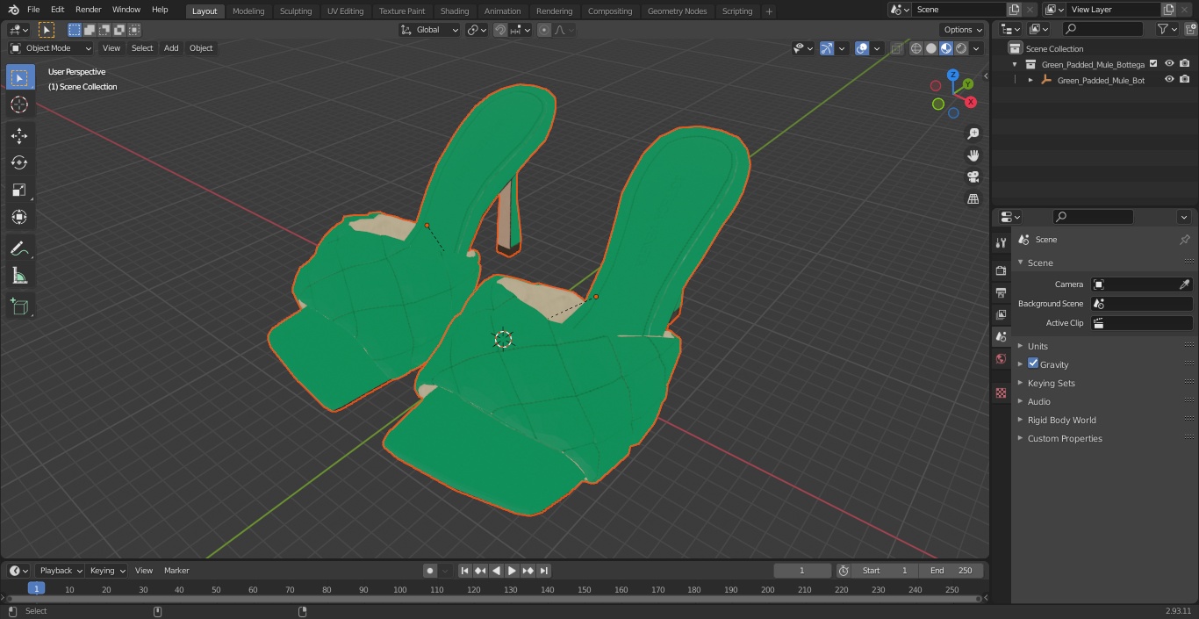Image resolution: width=1199 pixels, height=619 pixels.
Task: Choose the Transform tool
Action: click(19, 217)
